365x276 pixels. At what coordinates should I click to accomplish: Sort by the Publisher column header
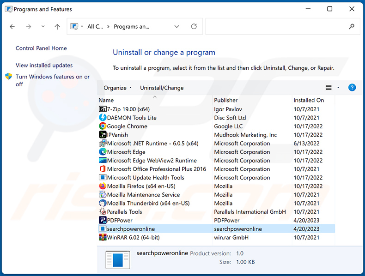pyautogui.click(x=226, y=100)
